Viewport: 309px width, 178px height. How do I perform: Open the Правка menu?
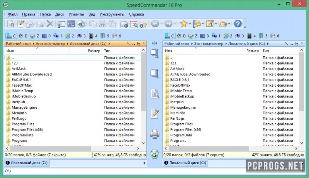(29, 14)
